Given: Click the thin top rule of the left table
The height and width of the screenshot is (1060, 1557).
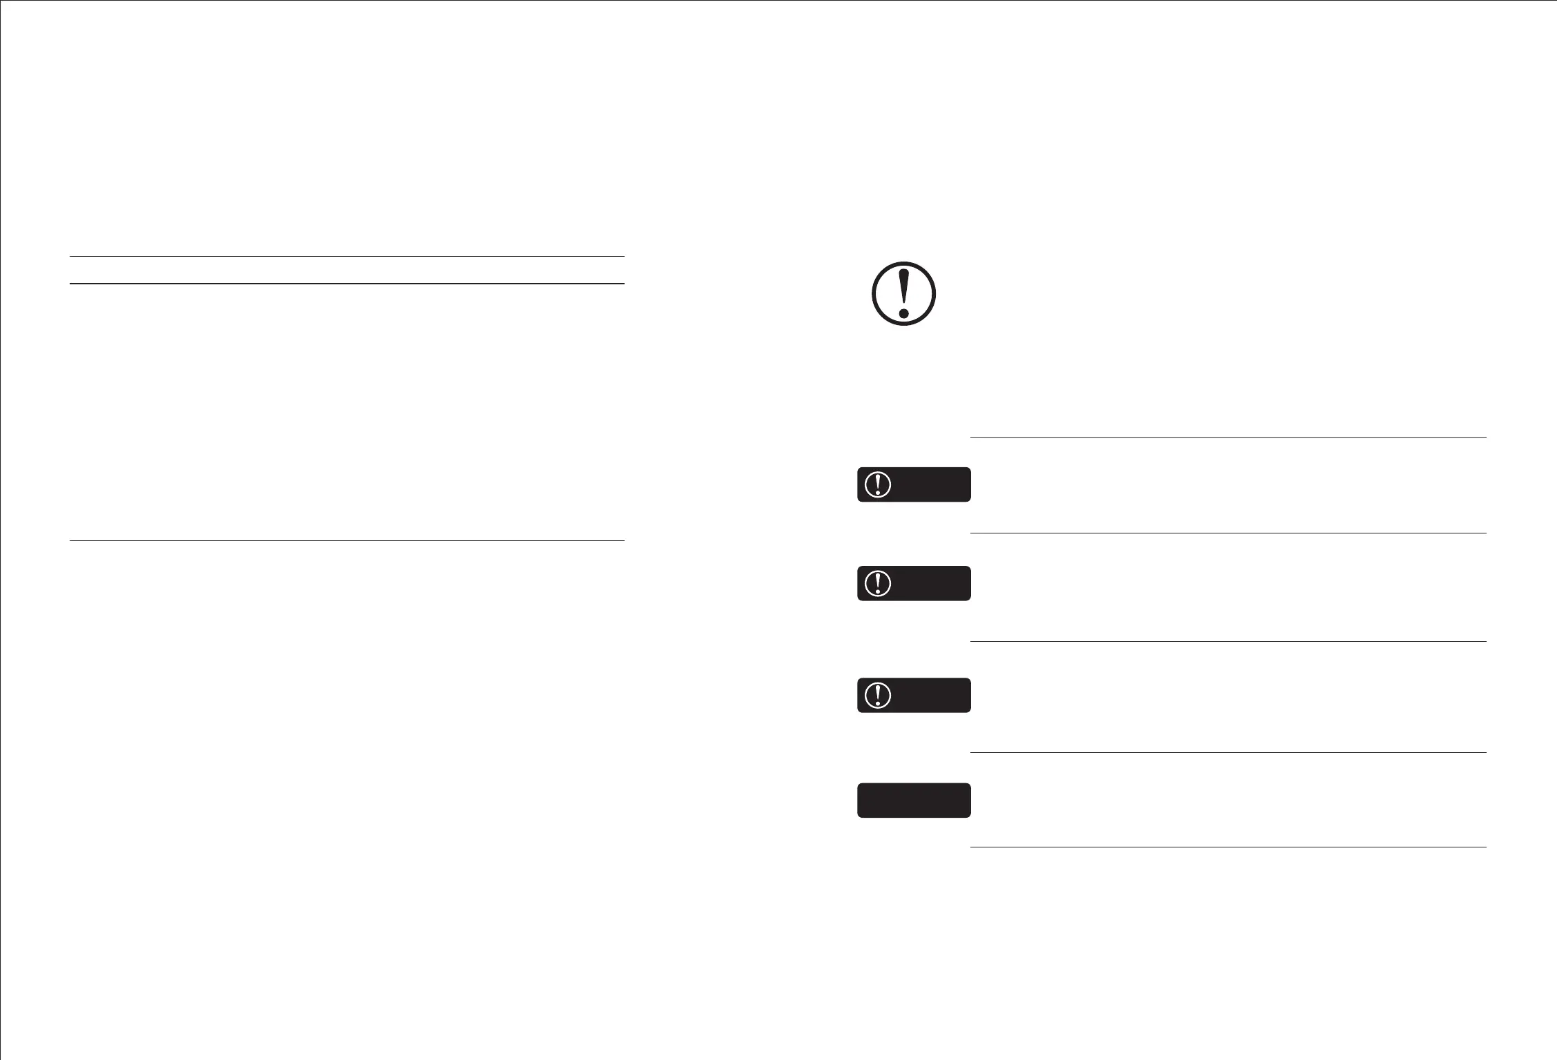Looking at the screenshot, I should [346, 257].
